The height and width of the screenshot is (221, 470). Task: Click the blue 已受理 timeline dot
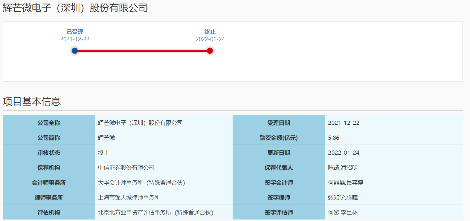(x=75, y=51)
